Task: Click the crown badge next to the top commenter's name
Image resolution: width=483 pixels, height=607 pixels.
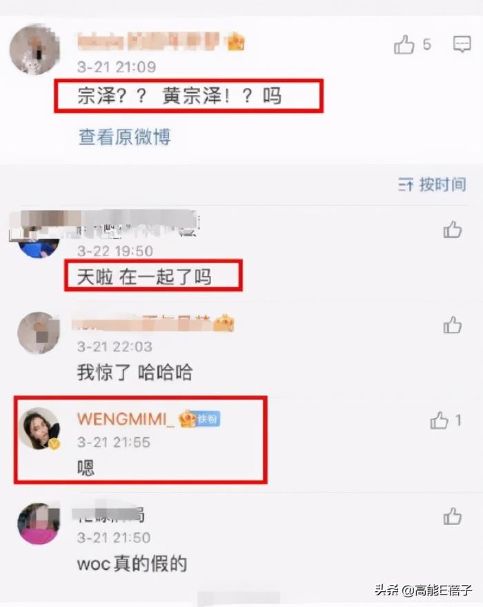Action: (x=236, y=42)
